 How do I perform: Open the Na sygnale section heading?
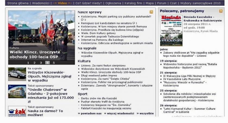click(87, 48)
